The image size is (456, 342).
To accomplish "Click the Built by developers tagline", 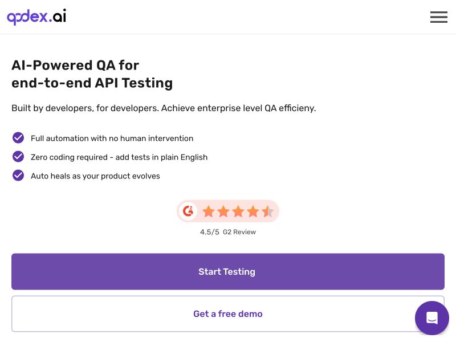I will point(164,108).
